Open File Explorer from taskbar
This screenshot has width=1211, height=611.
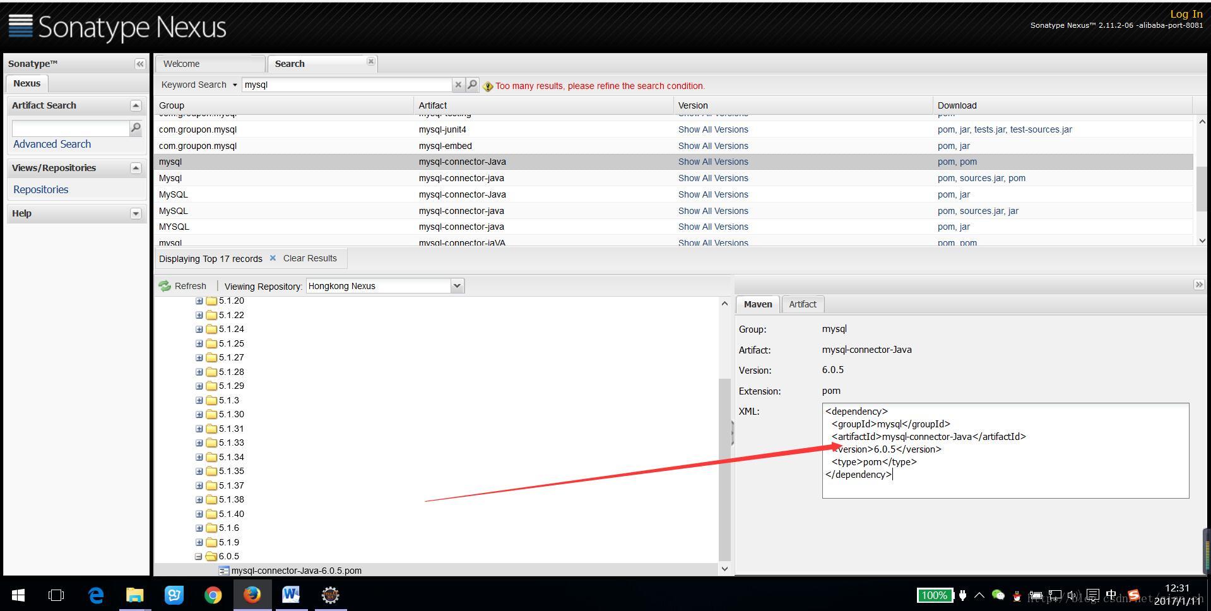[135, 595]
